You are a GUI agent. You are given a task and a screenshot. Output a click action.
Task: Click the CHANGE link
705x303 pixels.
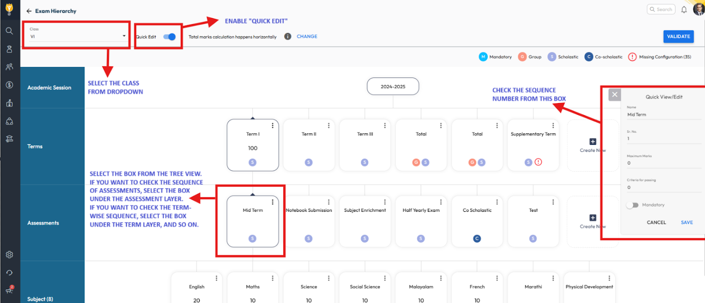307,37
